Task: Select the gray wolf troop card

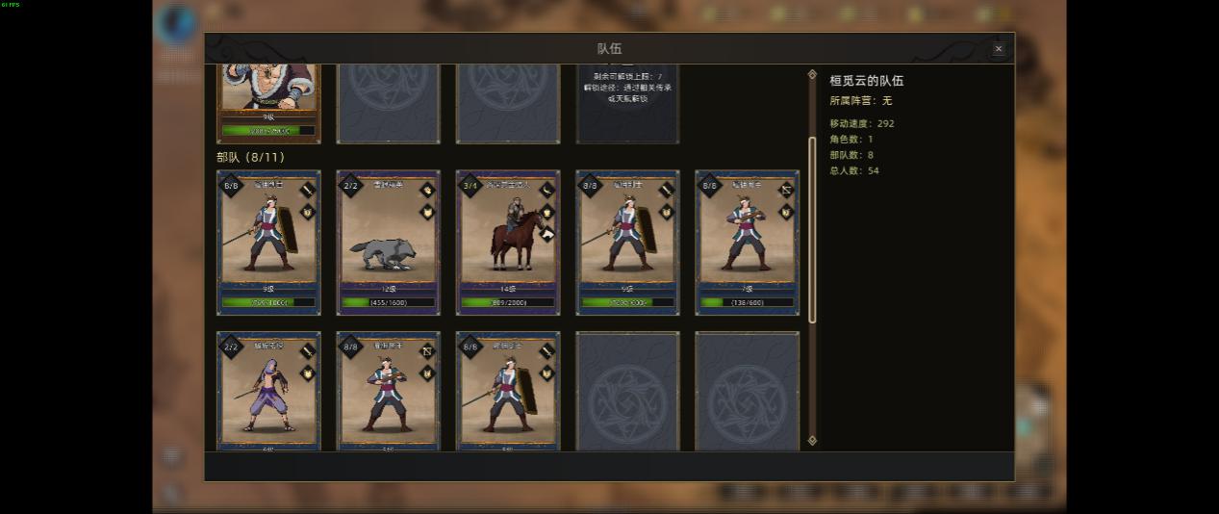Action: [x=389, y=243]
